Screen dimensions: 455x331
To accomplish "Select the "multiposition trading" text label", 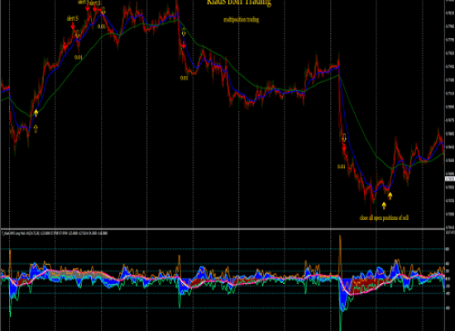I will point(241,20).
